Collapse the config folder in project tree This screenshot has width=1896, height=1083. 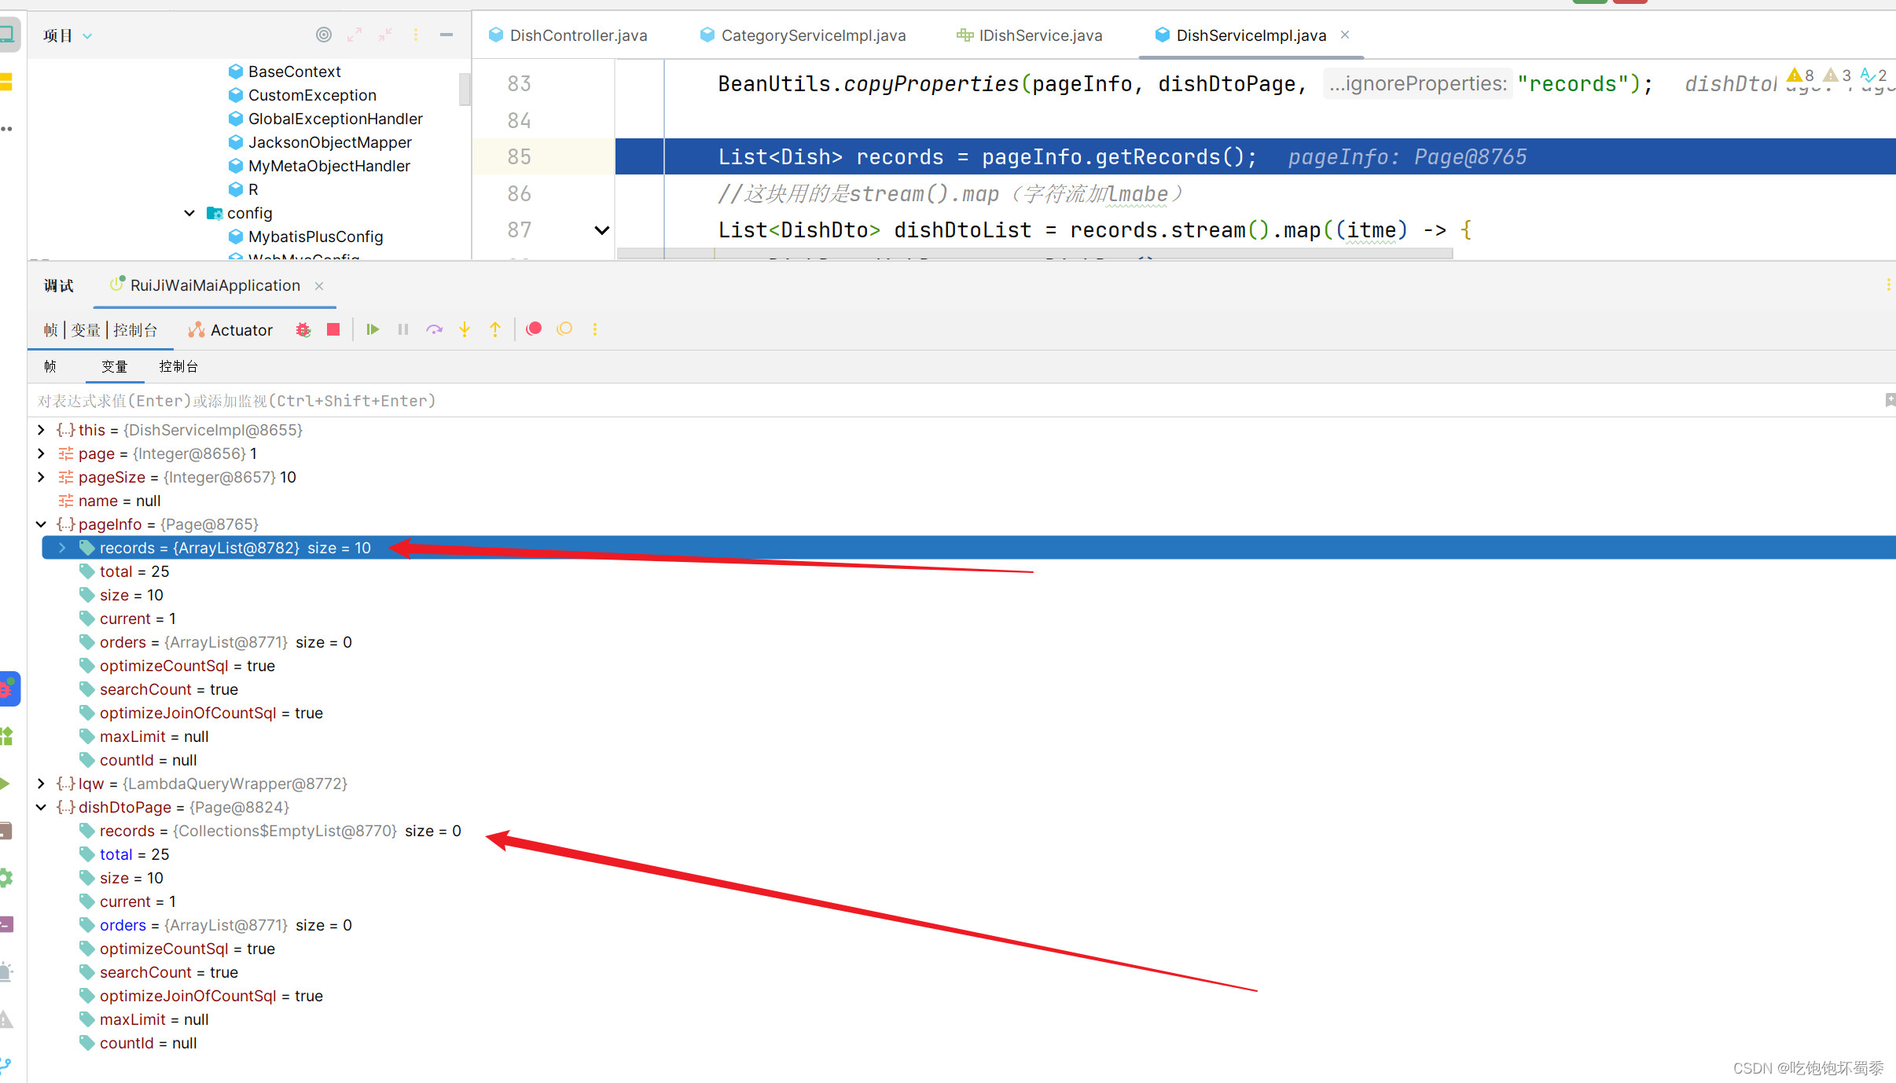click(189, 213)
